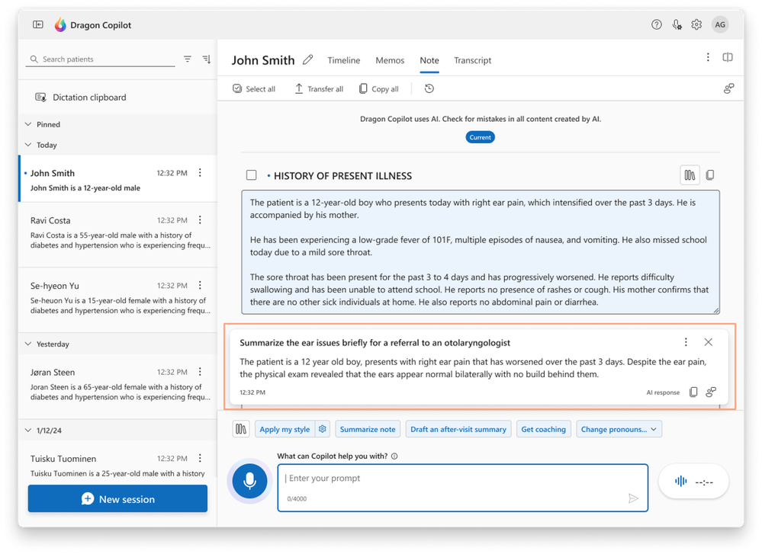Open the AG user avatar
Image resolution: width=762 pixels, height=554 pixels.
pos(720,24)
